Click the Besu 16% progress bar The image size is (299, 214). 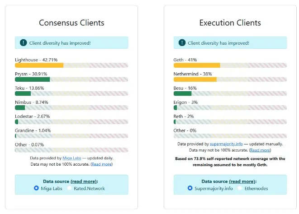point(230,93)
